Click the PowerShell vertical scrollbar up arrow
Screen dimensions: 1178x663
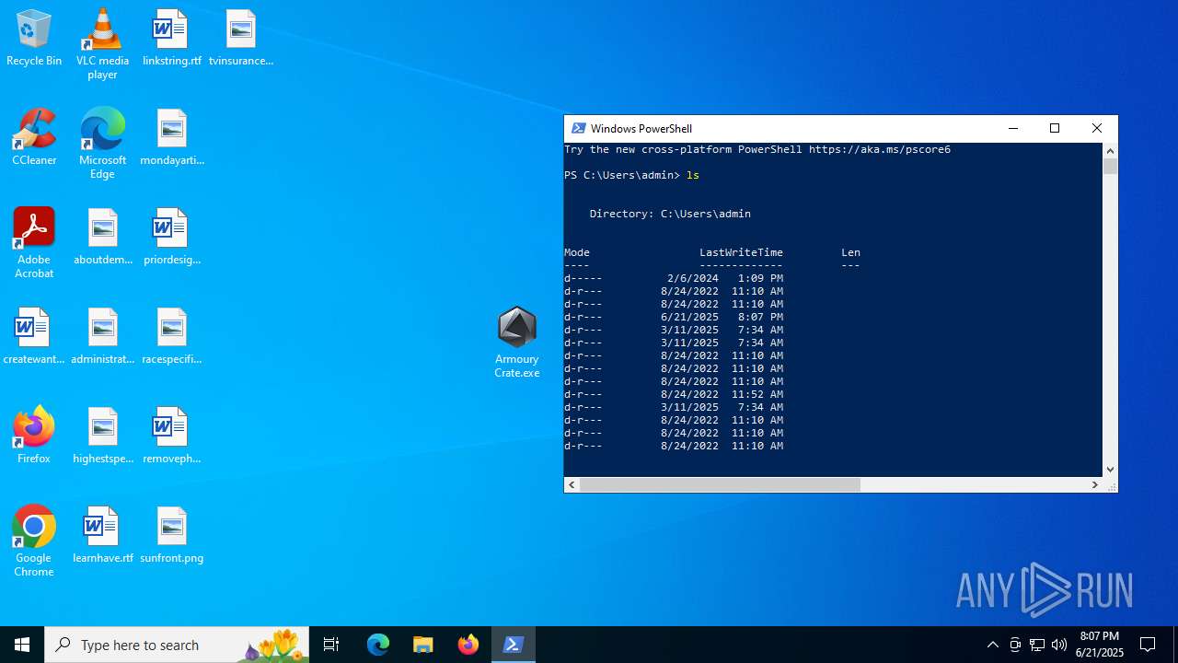[1110, 150]
